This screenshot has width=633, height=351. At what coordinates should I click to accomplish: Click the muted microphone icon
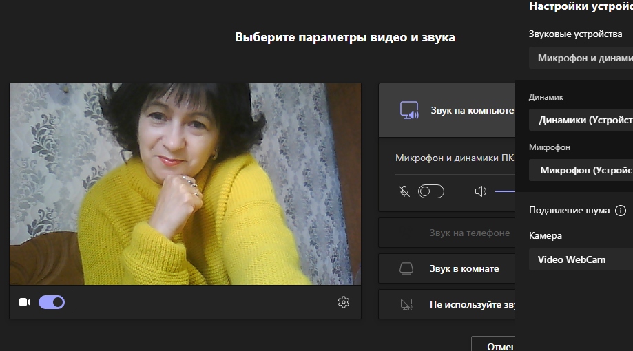404,191
